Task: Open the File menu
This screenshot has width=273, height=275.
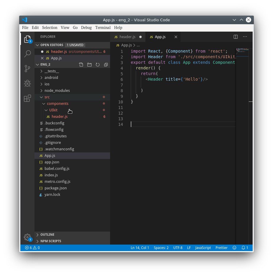Action: point(25,28)
